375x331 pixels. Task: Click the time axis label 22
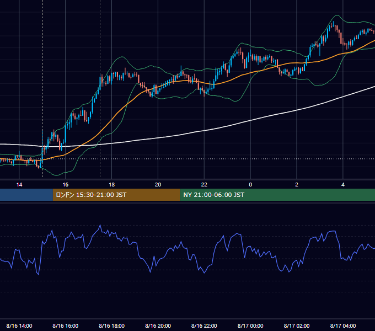(x=204, y=185)
